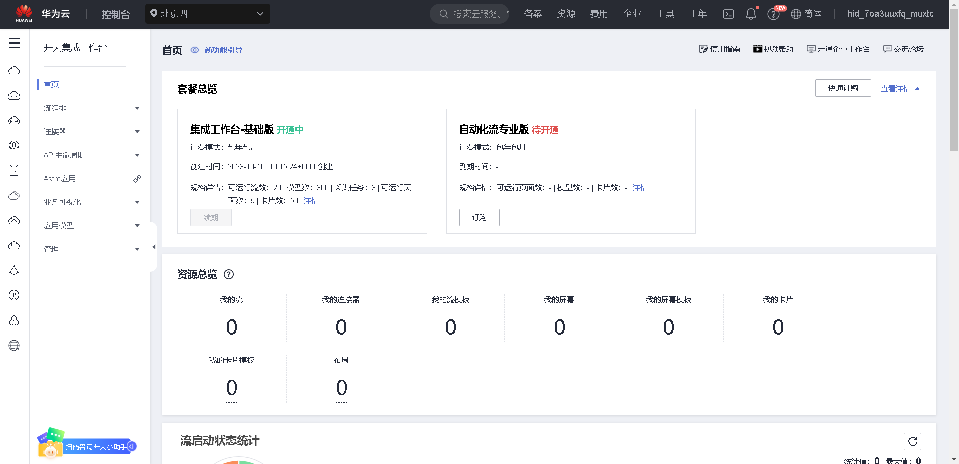Click 续期 for 集成工作台-基础版
The width and height of the screenshot is (959, 464).
(x=211, y=218)
